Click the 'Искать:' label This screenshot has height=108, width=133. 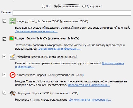[6, 12]
